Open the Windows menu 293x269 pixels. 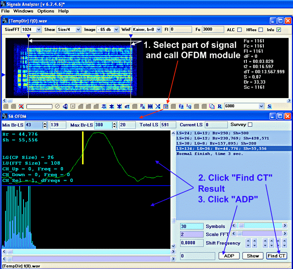[23, 11]
